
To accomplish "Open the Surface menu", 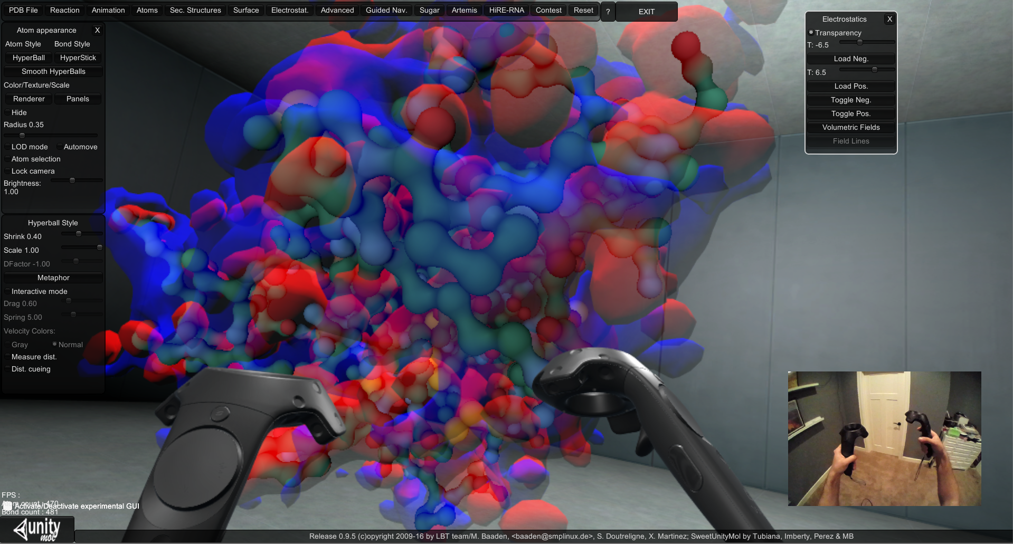I will [x=246, y=10].
